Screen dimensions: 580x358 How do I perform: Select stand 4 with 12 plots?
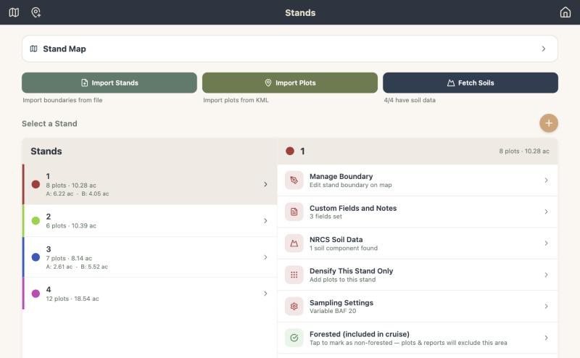click(150, 294)
